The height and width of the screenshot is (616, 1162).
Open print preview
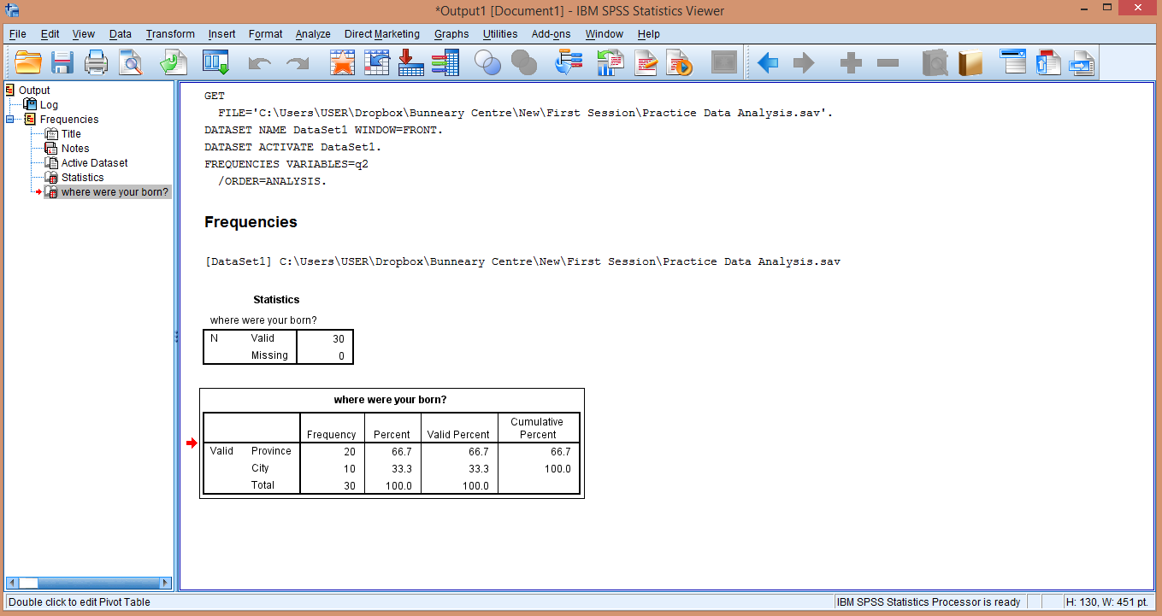tap(129, 62)
